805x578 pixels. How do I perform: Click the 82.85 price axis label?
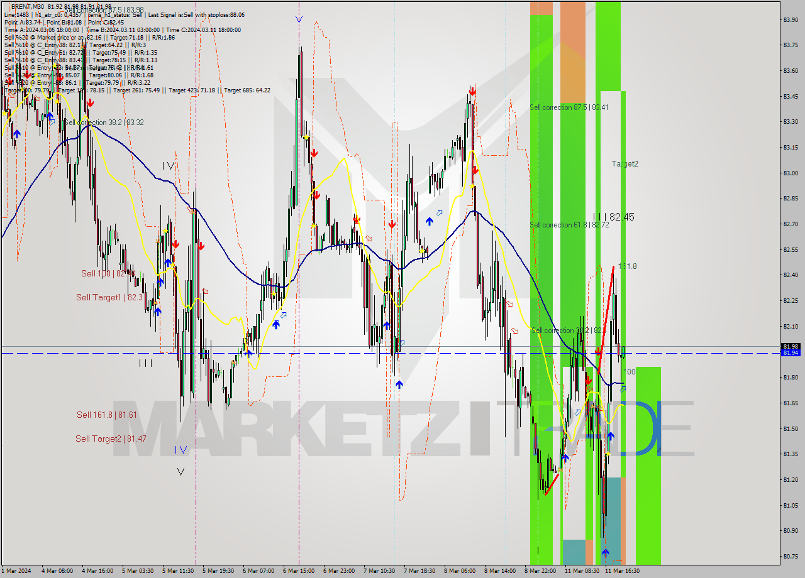pyautogui.click(x=791, y=199)
